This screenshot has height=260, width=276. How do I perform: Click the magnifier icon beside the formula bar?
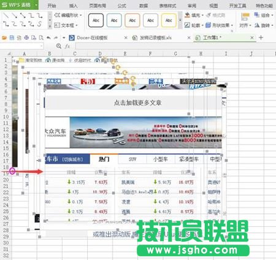[x=59, y=46]
